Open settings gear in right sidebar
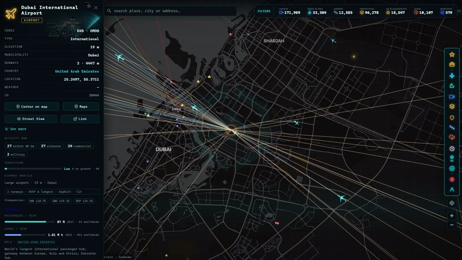Viewport: 462px width, 260px height. tap(452, 168)
